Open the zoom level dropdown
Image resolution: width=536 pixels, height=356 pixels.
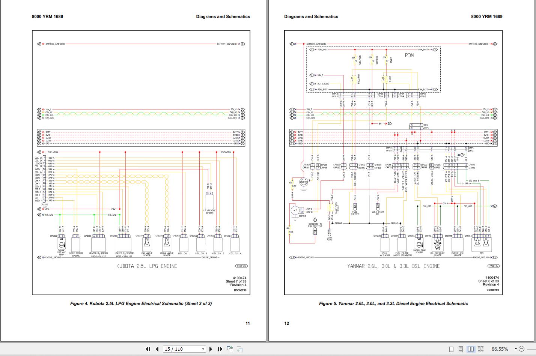pyautogui.click(x=516, y=349)
